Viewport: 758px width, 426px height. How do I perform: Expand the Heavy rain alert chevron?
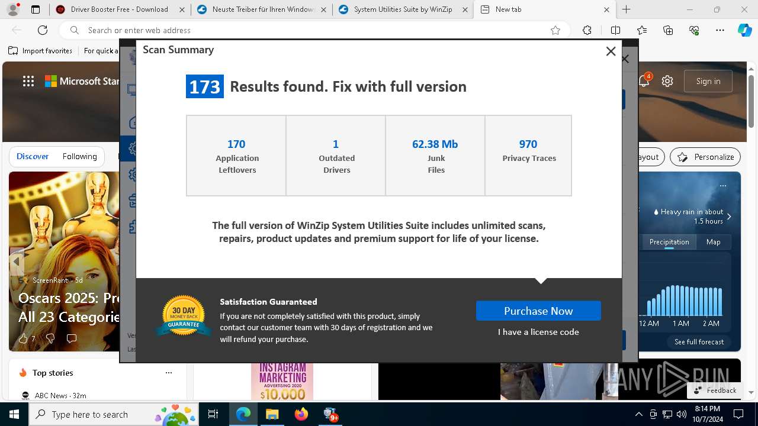click(729, 217)
